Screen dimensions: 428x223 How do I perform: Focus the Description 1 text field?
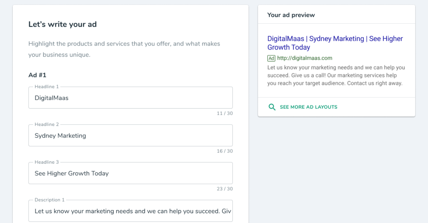click(x=131, y=211)
